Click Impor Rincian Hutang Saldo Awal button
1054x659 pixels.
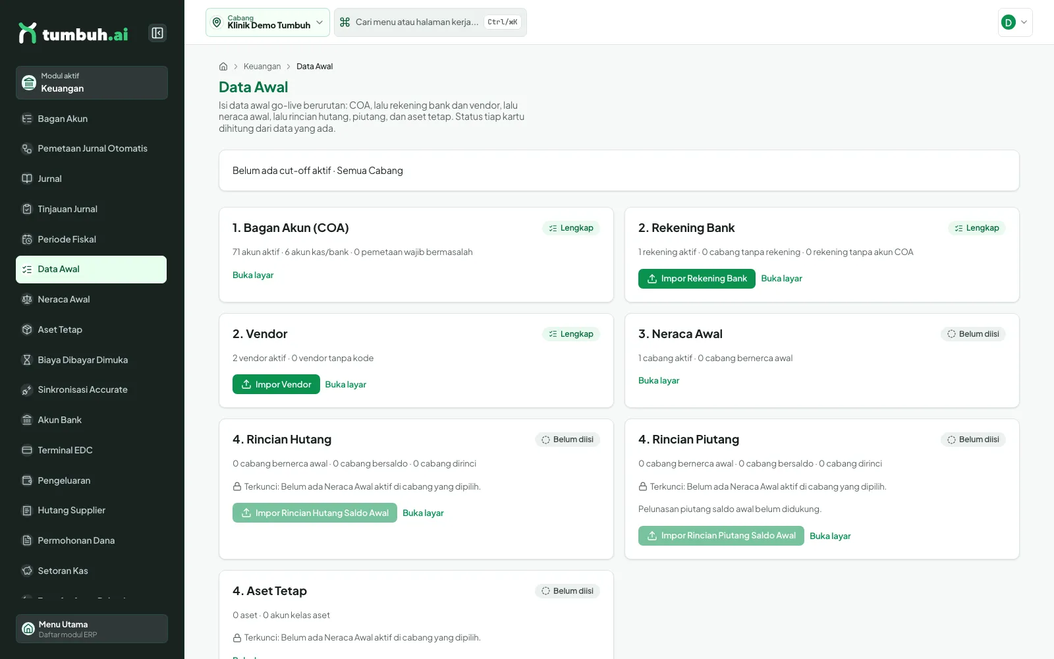click(315, 513)
